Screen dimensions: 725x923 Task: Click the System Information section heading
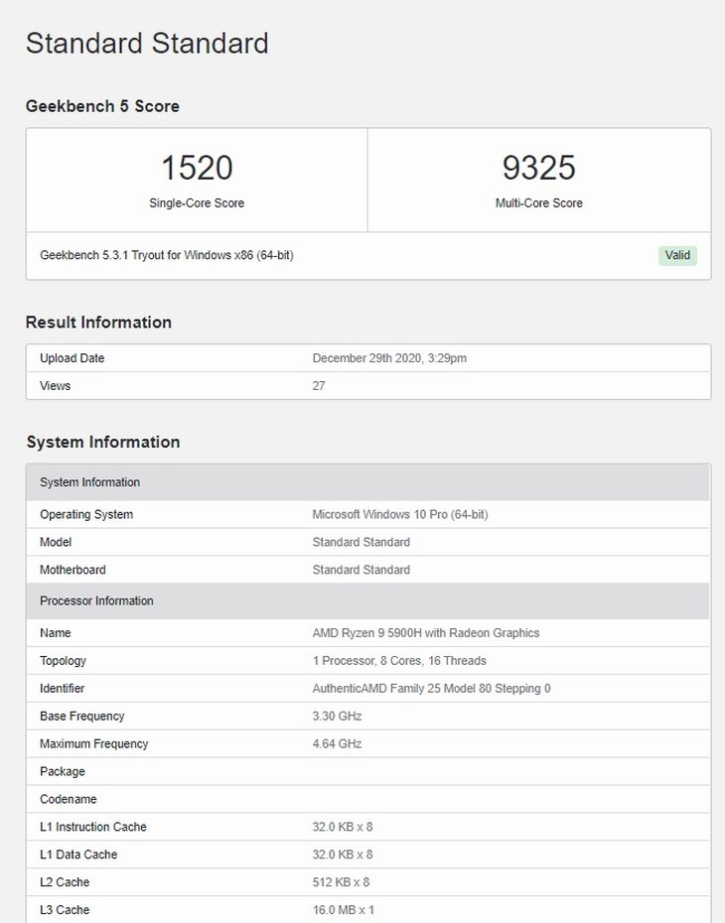click(103, 442)
